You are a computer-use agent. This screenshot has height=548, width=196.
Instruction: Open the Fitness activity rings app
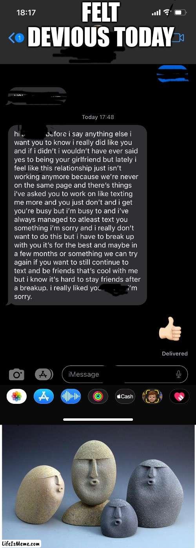[x=98, y=396]
